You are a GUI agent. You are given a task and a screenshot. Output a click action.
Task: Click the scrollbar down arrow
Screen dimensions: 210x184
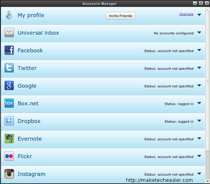[x=208, y=181]
